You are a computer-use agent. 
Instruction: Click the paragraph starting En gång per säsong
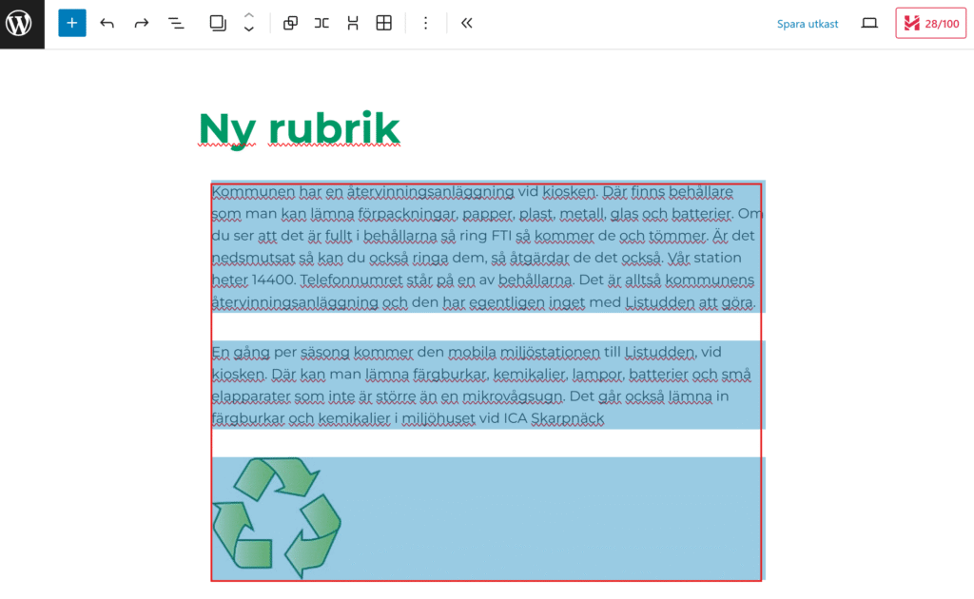click(x=488, y=385)
